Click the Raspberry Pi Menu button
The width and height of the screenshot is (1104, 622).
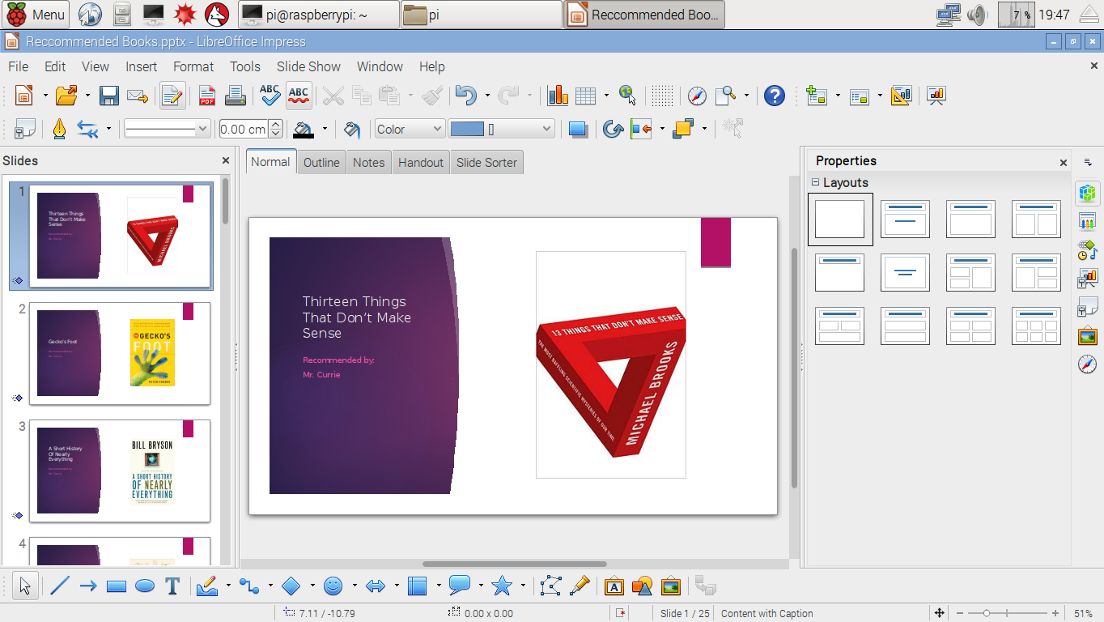36,14
